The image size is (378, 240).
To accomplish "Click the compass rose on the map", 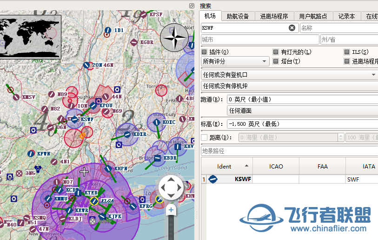I will click(174, 38).
